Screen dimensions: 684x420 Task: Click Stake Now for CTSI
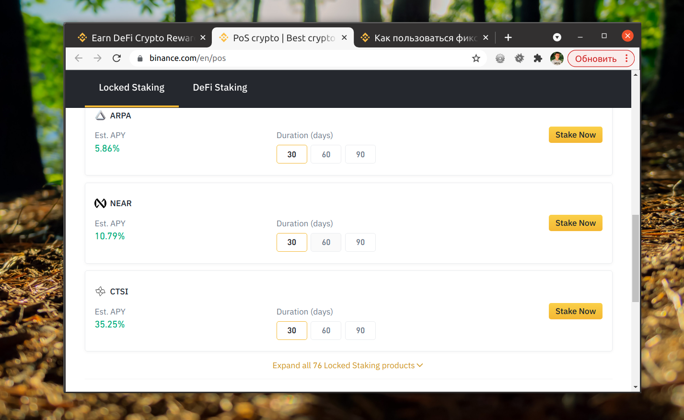[576, 311]
